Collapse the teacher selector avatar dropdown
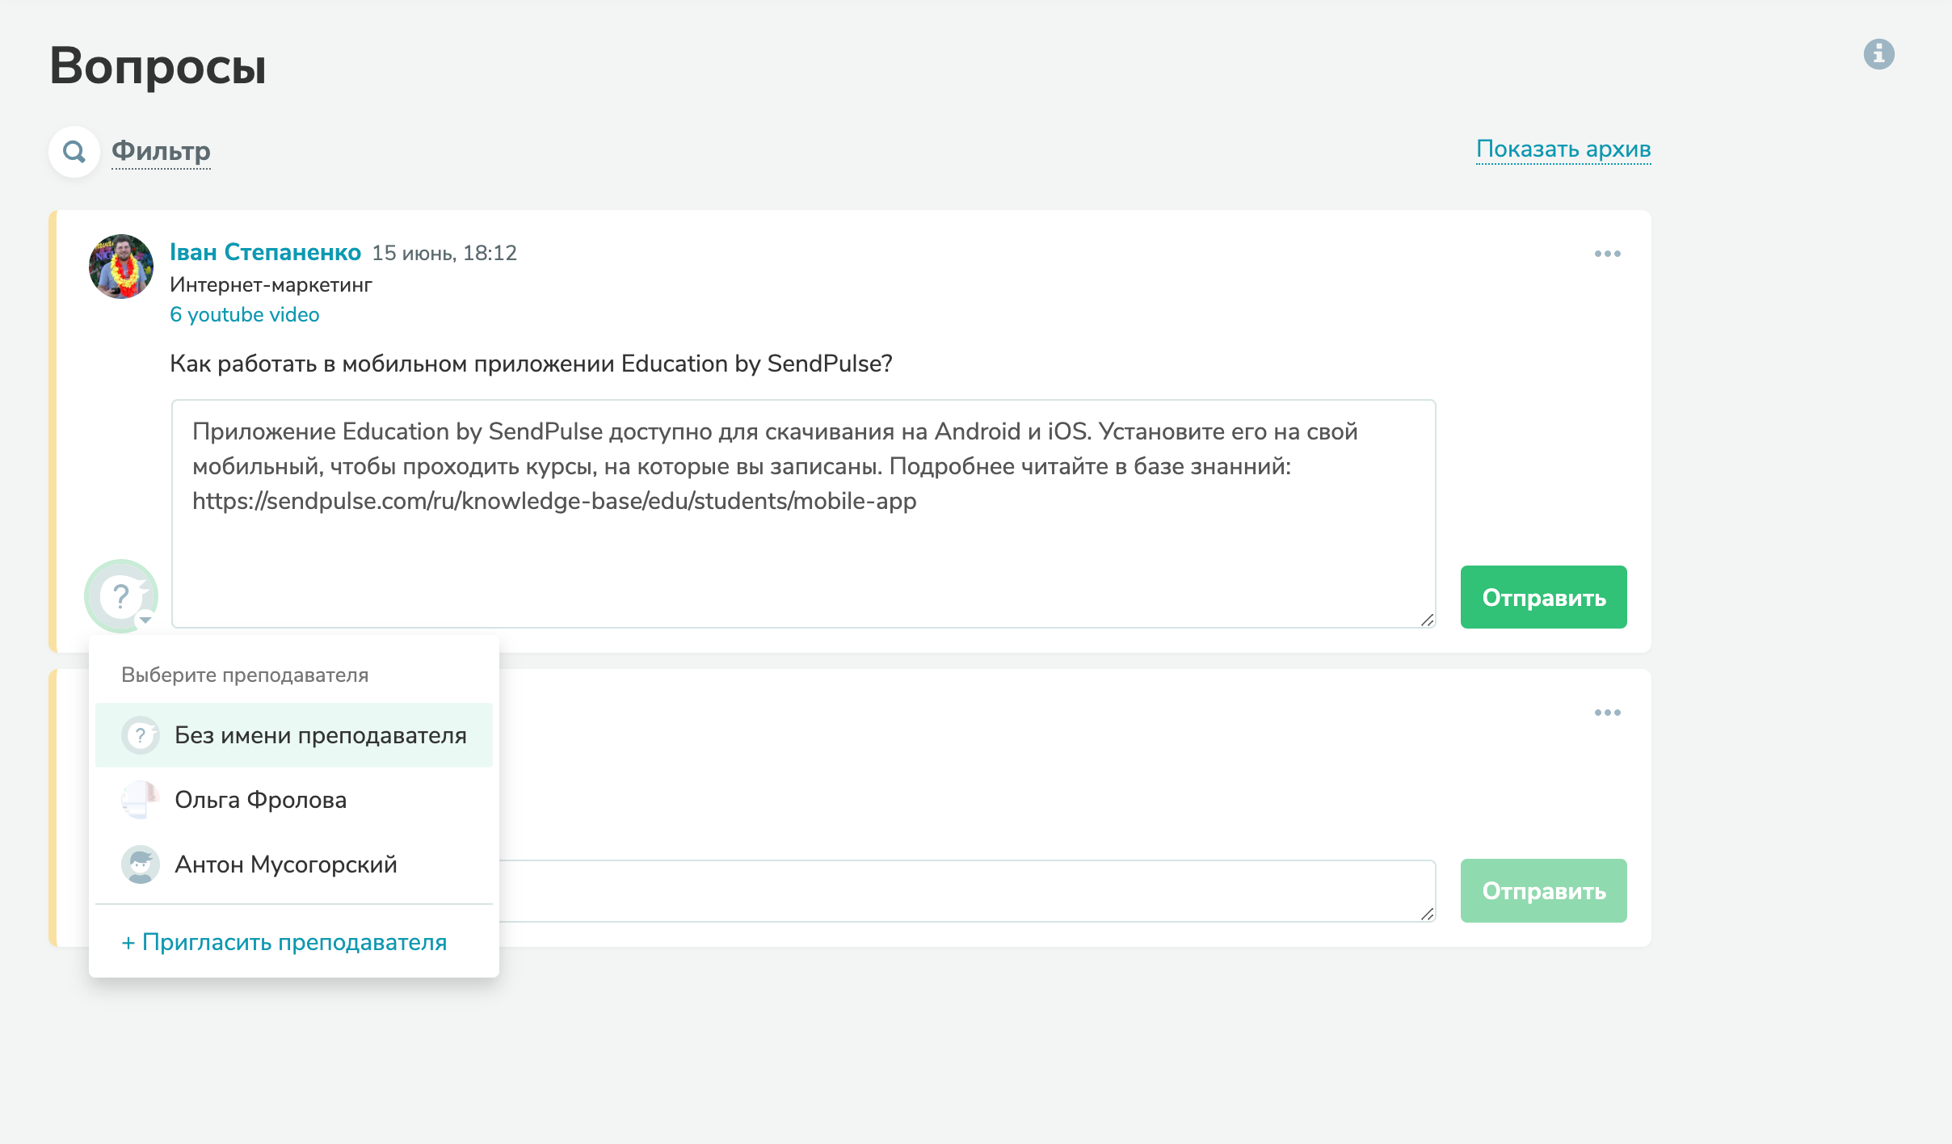The image size is (1952, 1144). pyautogui.click(x=122, y=597)
